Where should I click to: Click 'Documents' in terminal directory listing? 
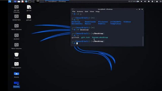click(77, 24)
